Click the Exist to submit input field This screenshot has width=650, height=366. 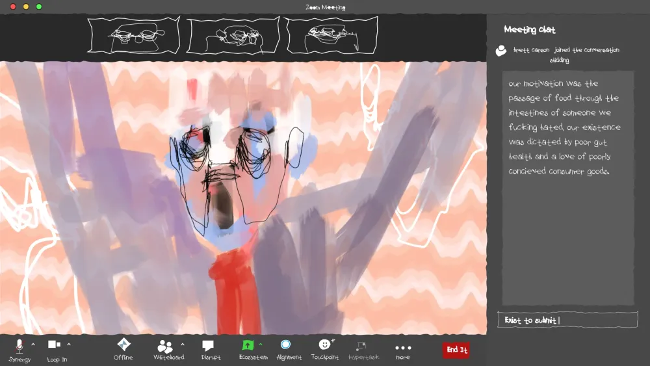click(x=567, y=320)
